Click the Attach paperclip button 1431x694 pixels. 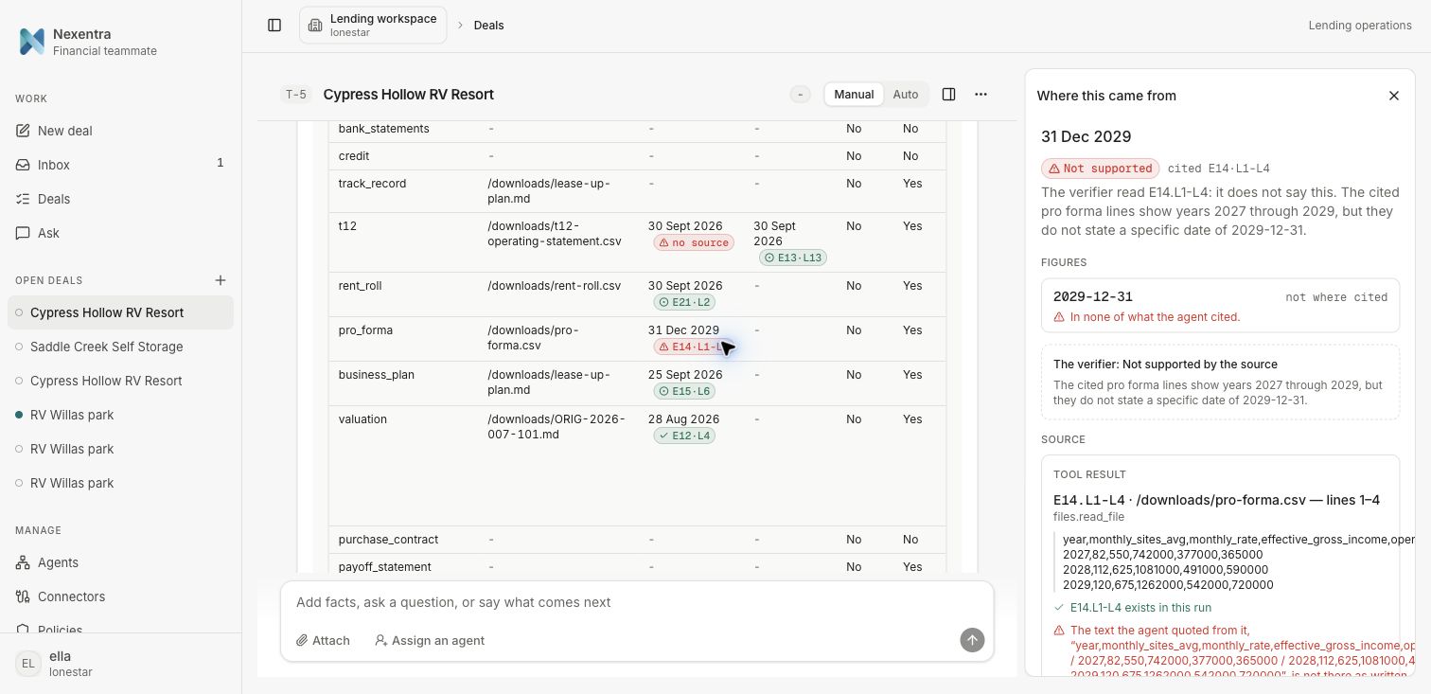(323, 640)
